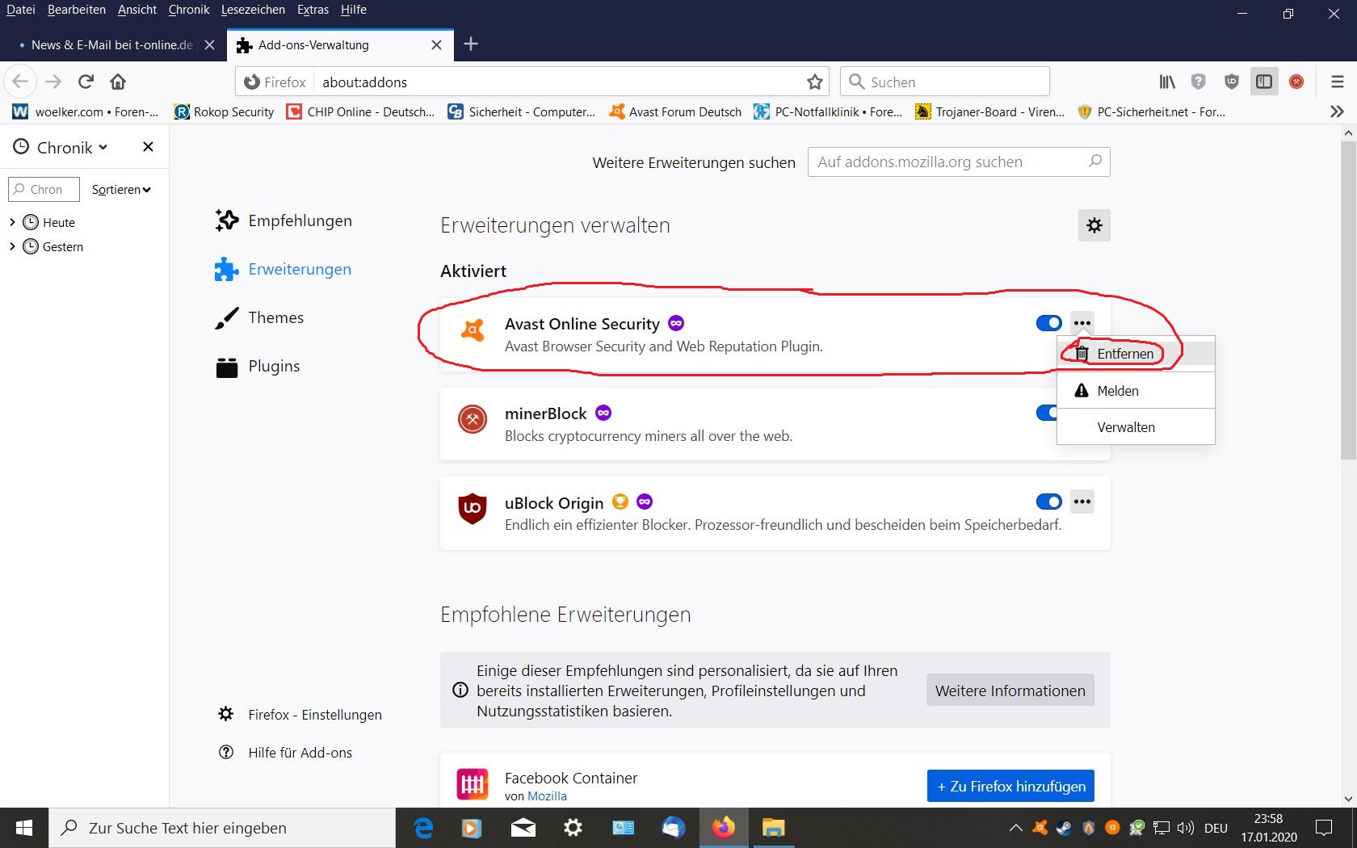Screen dimensions: 1357x848
Task: Focus the addons.mozilla.org search field
Action: [x=959, y=162]
